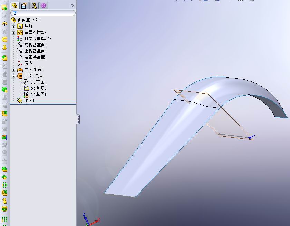Select the 前视基准面 plane
290x226 pixels.
[35, 45]
